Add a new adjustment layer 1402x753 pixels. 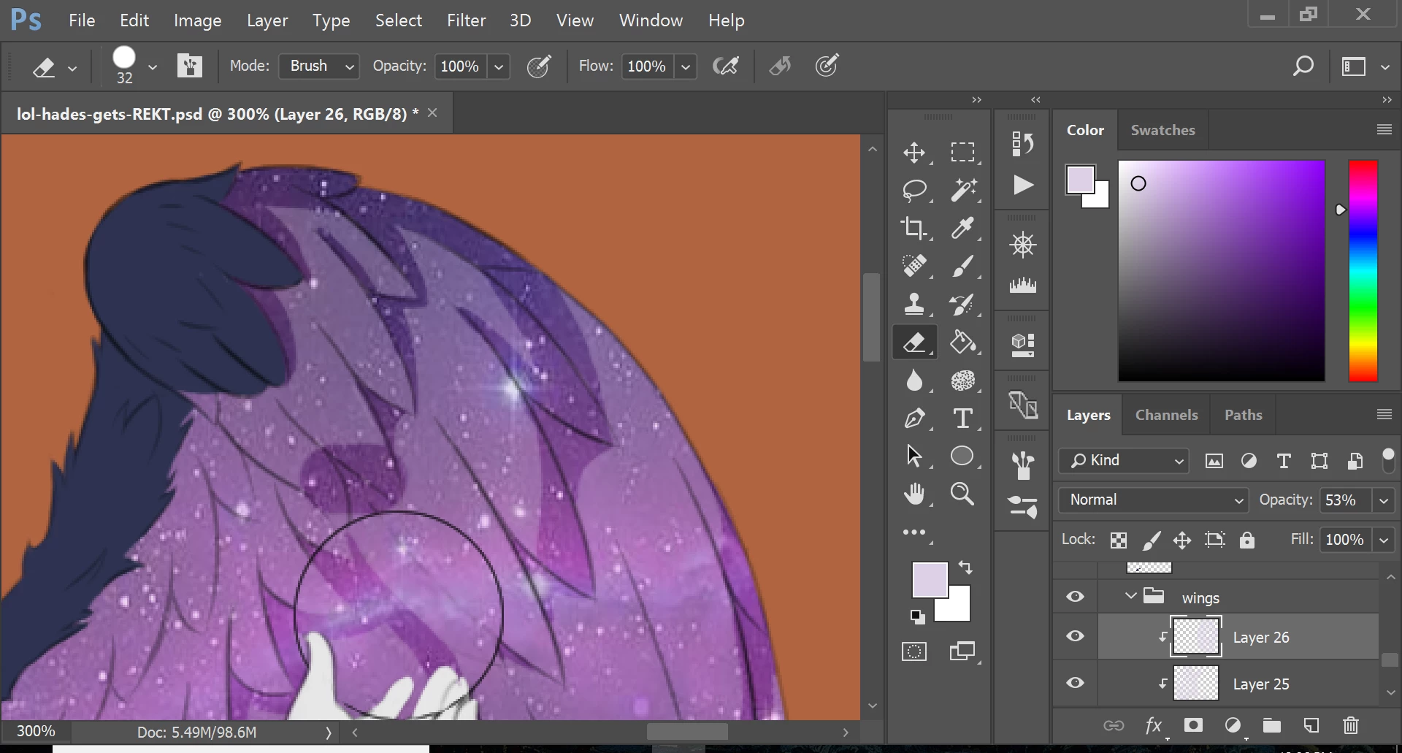[x=1233, y=725]
